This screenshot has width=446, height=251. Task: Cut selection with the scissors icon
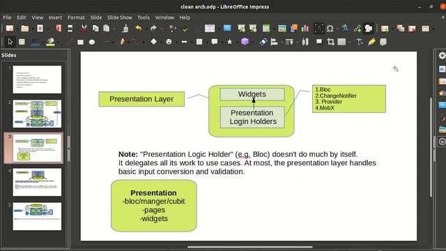click(x=84, y=28)
